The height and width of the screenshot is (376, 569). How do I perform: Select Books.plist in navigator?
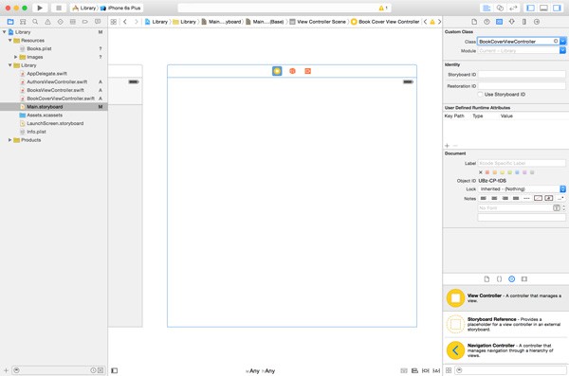[39, 48]
